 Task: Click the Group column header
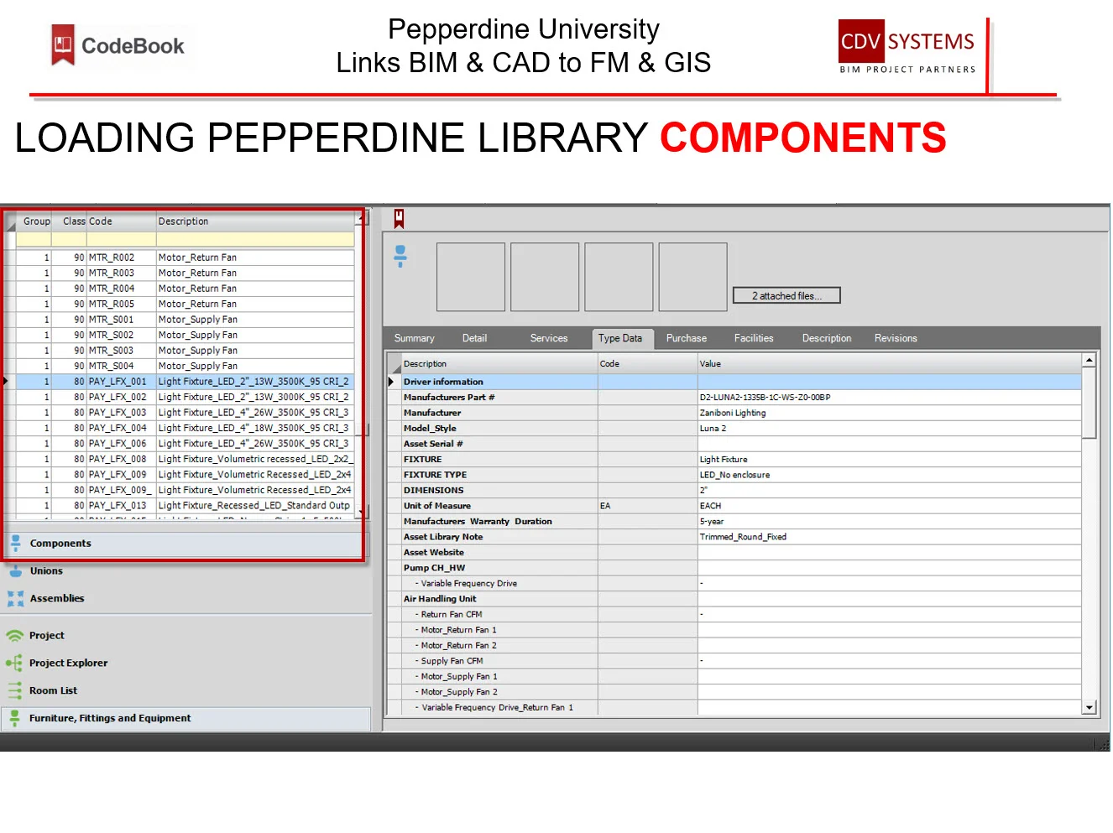[x=36, y=221]
